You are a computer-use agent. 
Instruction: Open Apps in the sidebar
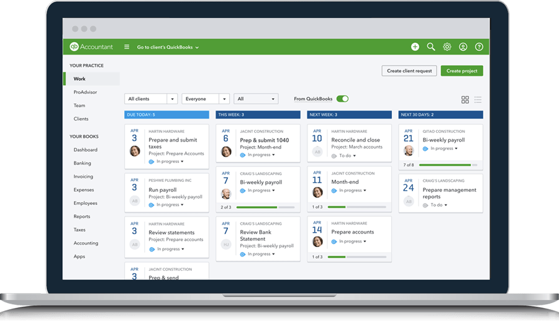[79, 256]
